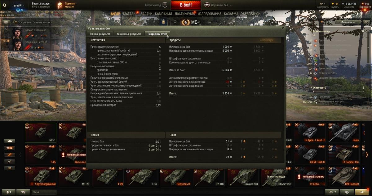The height and width of the screenshot is (196, 372).
Task: Select the T7 Combat Car tank
Action: click(x=344, y=155)
